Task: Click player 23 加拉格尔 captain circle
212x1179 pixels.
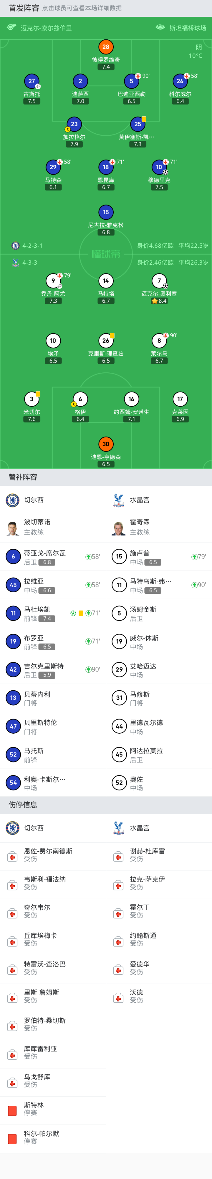Action: pos(74,124)
